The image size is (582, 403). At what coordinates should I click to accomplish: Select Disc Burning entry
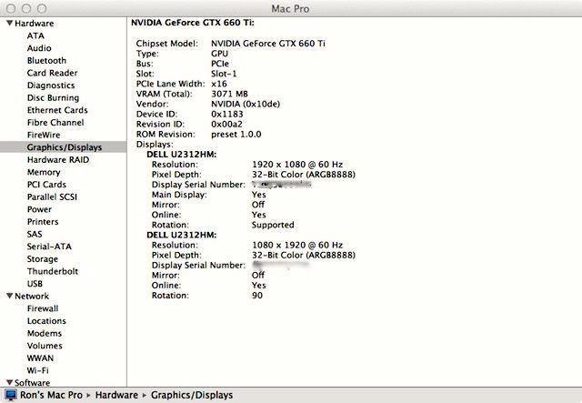point(53,97)
